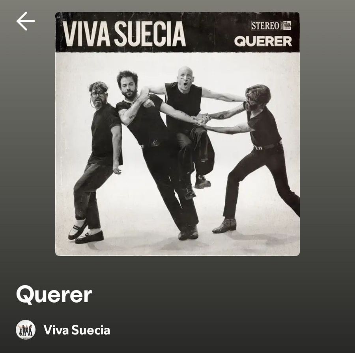Open the Viva Suecia artist avatar
Screen dimensions: 355x353
(x=26, y=330)
